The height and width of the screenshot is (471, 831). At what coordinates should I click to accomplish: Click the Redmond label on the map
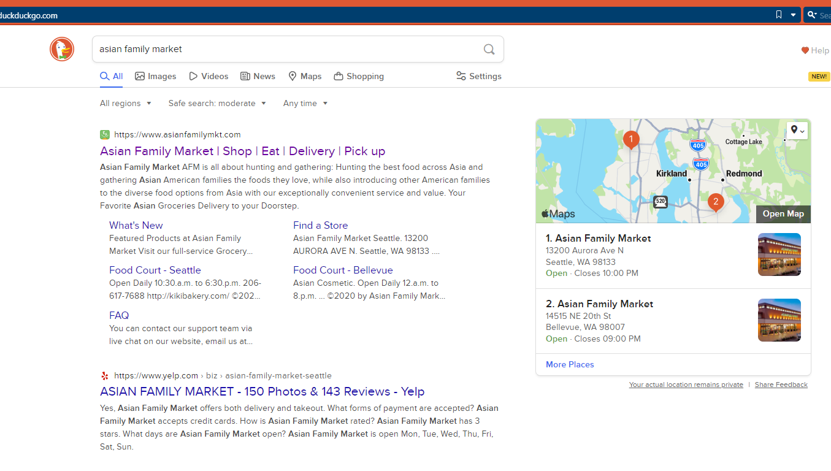click(x=744, y=174)
